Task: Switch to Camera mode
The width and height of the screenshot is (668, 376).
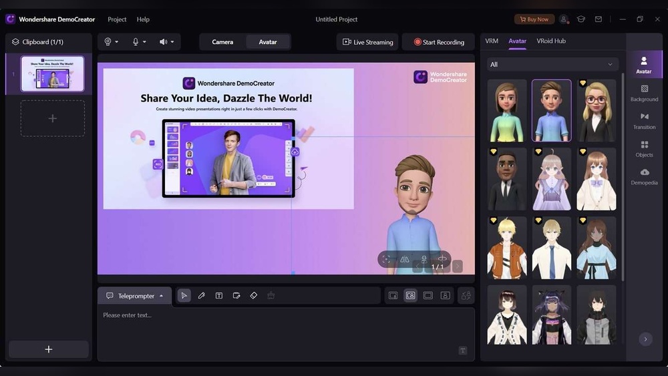Action: 222,41
